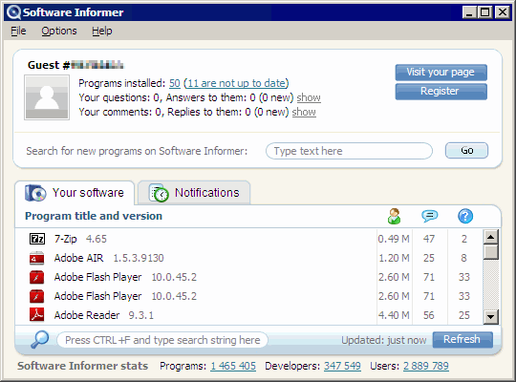Click show link next to Your questions
The height and width of the screenshot is (382, 516).
(x=309, y=97)
